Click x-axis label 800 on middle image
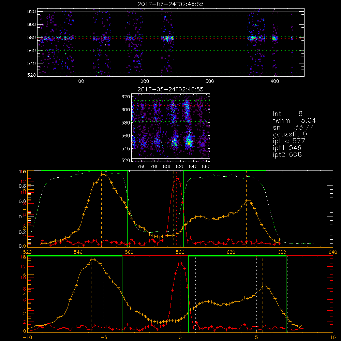The image size is (341, 341). tap(167, 167)
